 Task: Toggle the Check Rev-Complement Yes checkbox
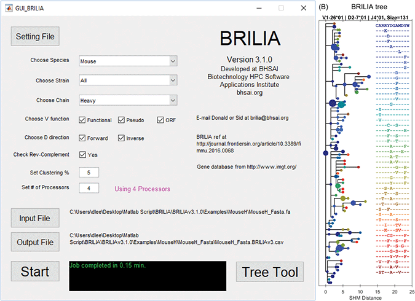(x=82, y=155)
